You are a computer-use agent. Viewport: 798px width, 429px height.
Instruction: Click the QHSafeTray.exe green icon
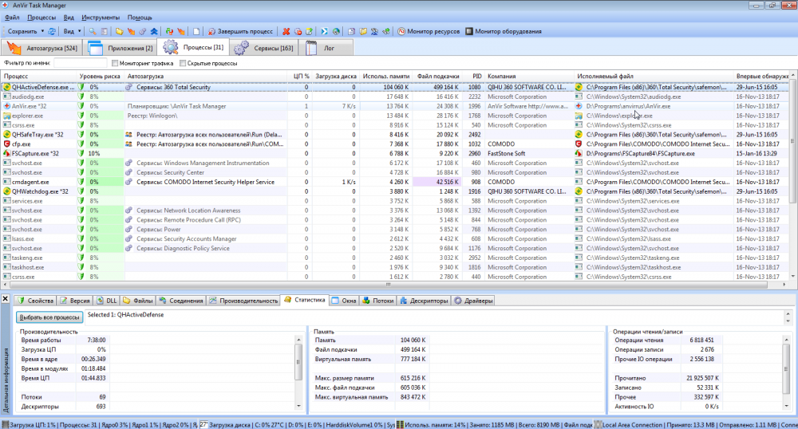6,135
